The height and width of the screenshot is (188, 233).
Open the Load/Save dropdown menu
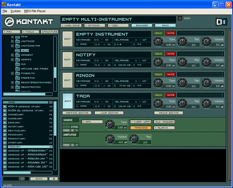pyautogui.click(x=71, y=25)
